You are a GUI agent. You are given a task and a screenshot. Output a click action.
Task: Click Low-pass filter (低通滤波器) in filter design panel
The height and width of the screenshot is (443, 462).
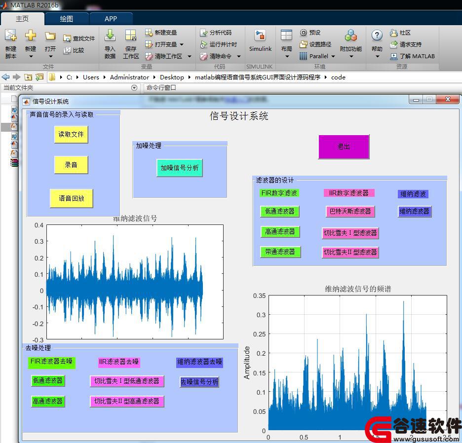click(x=280, y=212)
